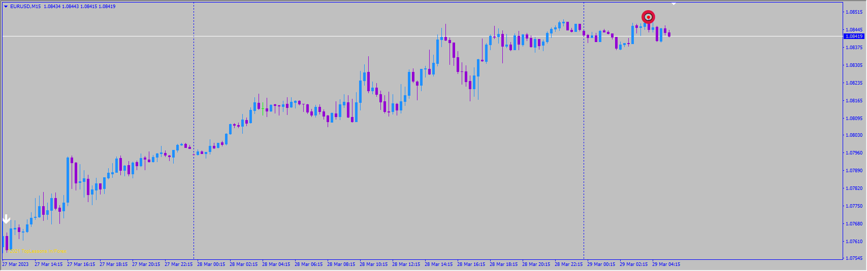The height and width of the screenshot is (271, 867).
Task: Click the 27 Mar 14:15 time label
Action: pos(49,264)
